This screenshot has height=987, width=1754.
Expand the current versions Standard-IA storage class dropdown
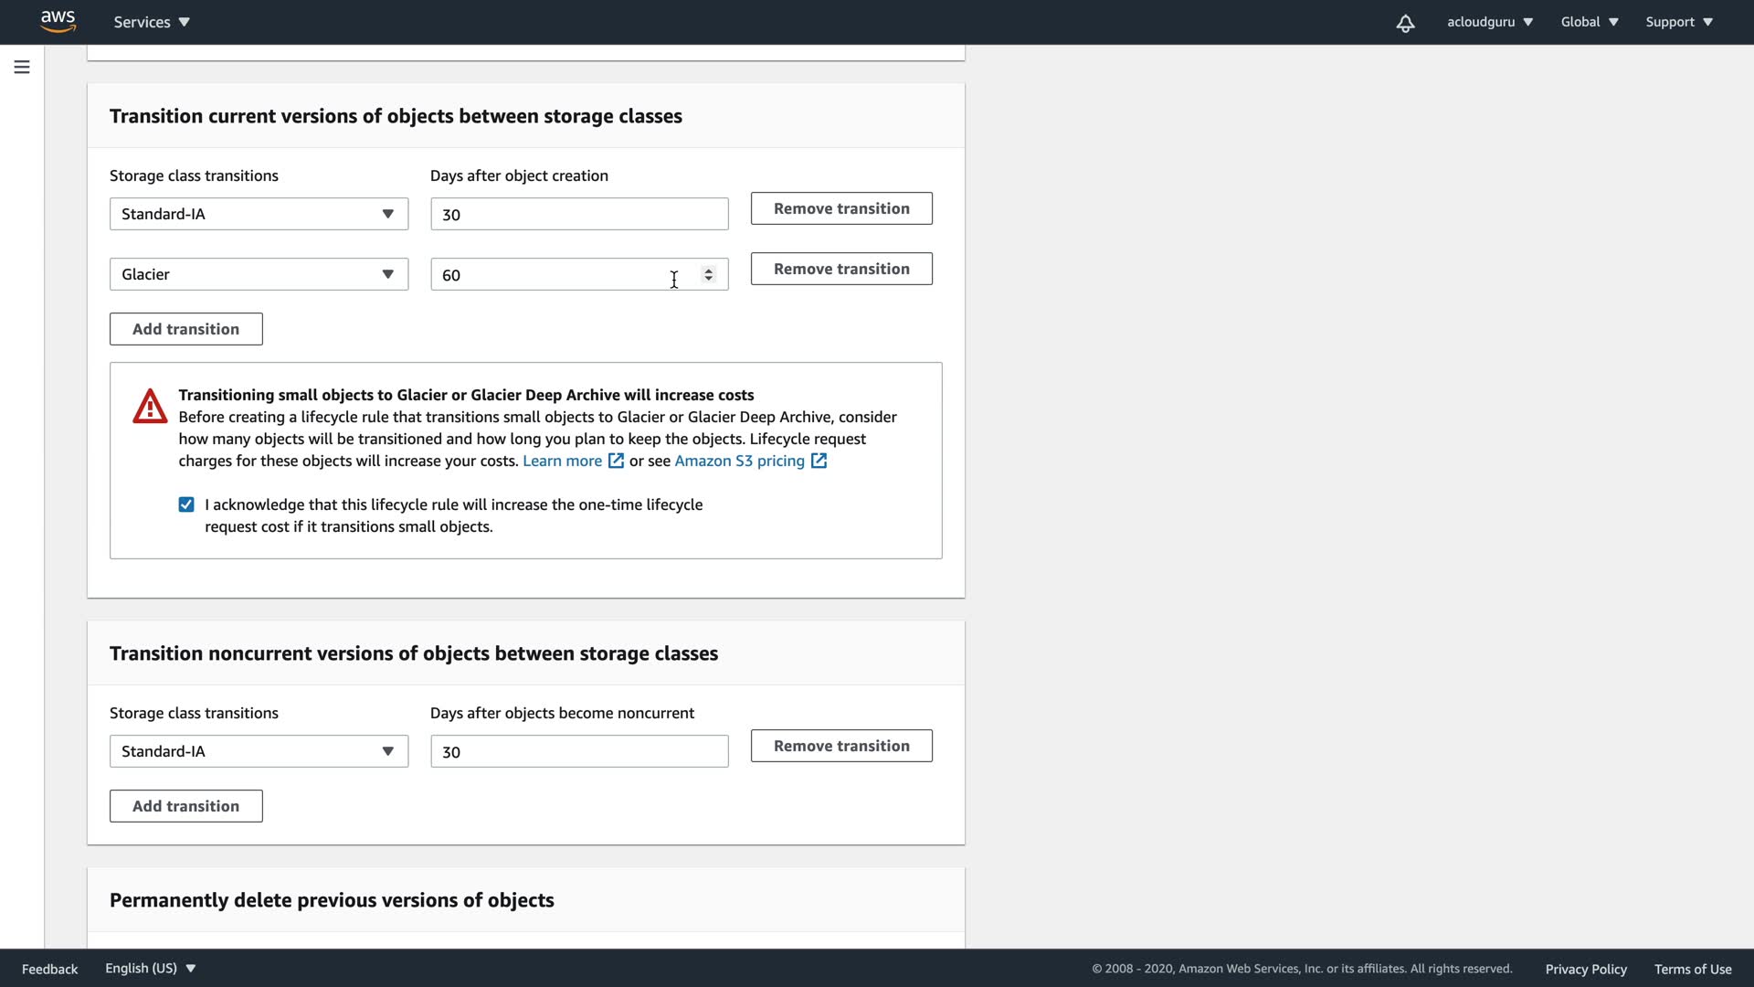point(259,214)
